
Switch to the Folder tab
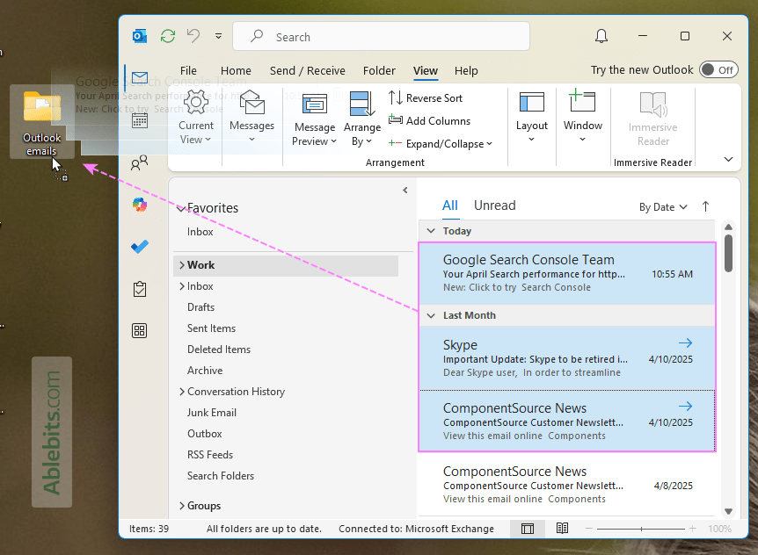click(380, 71)
